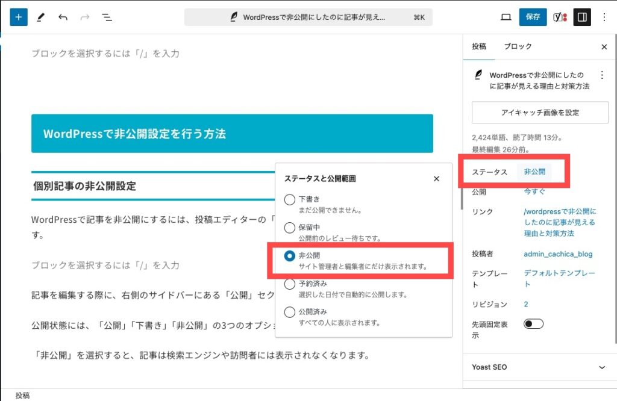Open post actions menu beside post title
The height and width of the screenshot is (401, 617).
[602, 75]
